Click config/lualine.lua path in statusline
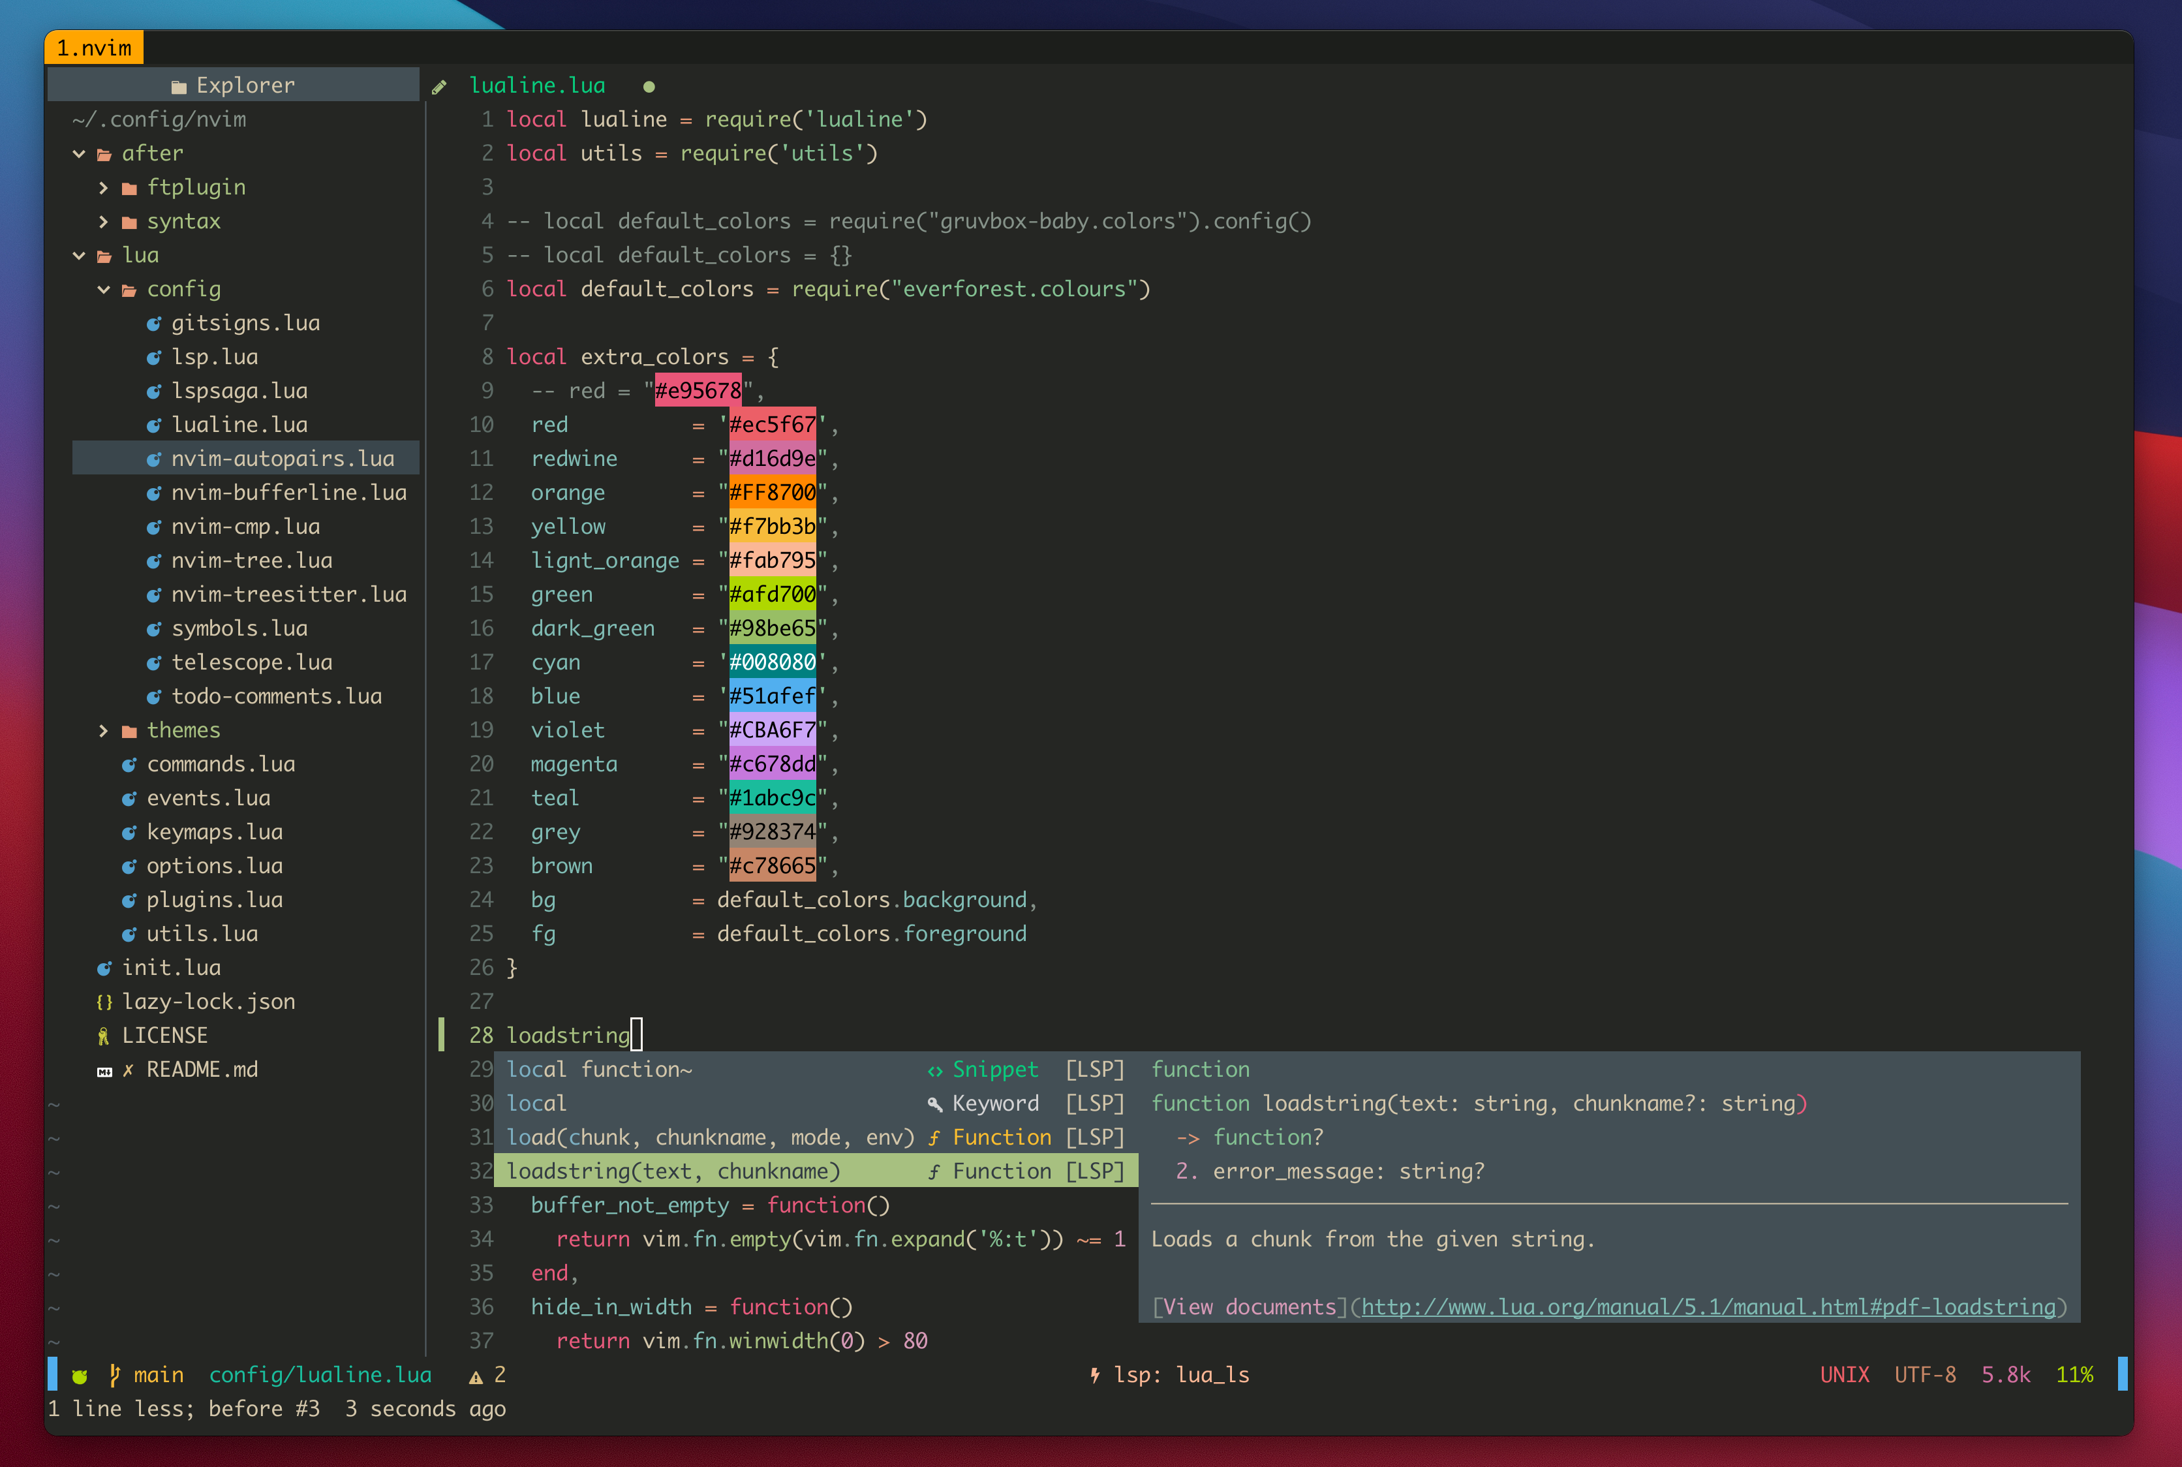This screenshot has width=2182, height=1467. pyautogui.click(x=320, y=1374)
